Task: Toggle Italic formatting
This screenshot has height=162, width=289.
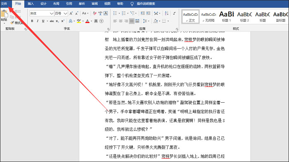Action: pos(38,21)
